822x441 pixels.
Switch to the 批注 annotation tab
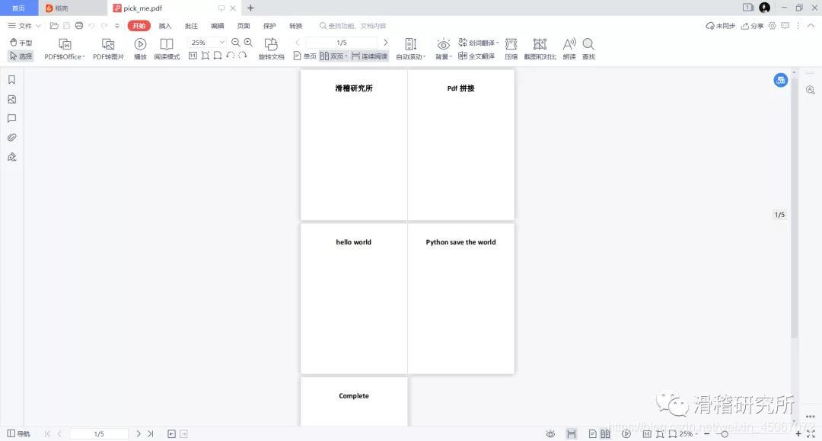(190, 25)
